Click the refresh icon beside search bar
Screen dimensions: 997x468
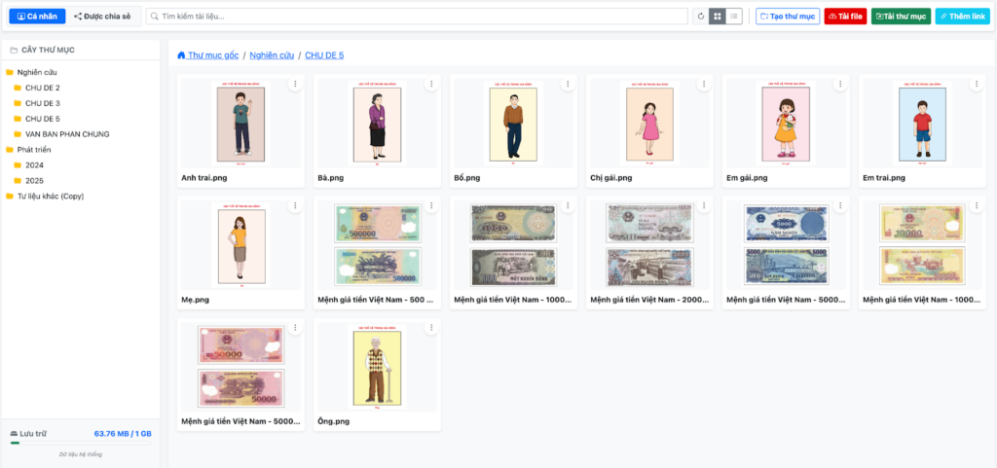pyautogui.click(x=700, y=17)
